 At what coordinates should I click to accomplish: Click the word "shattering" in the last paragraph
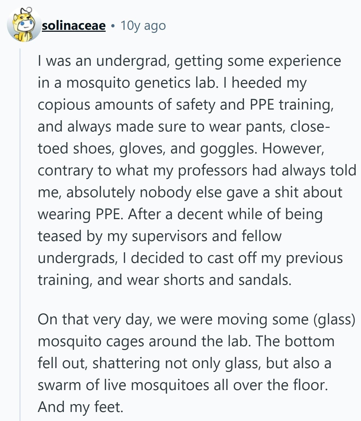(x=126, y=364)
